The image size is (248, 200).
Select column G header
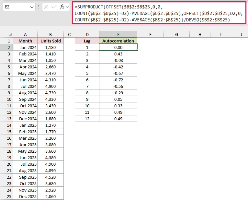tap(176, 34)
